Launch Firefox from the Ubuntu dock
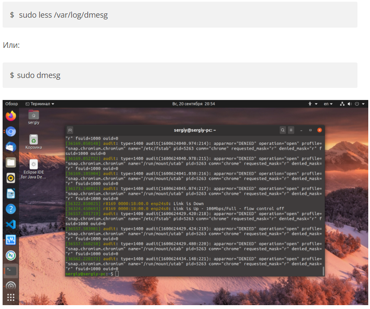 [x=11, y=116]
